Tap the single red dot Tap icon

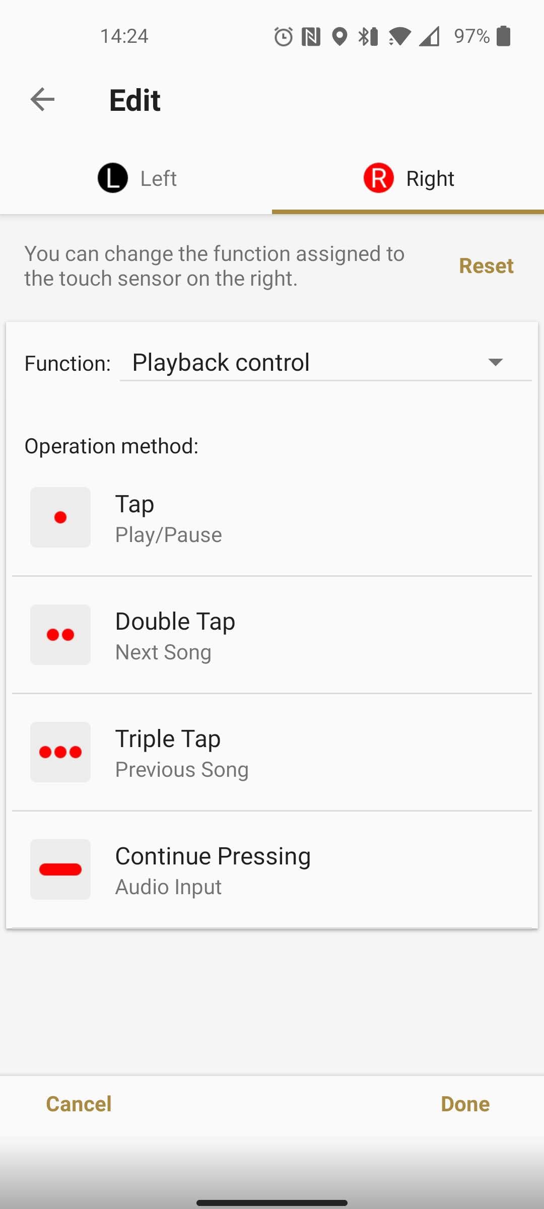coord(60,517)
